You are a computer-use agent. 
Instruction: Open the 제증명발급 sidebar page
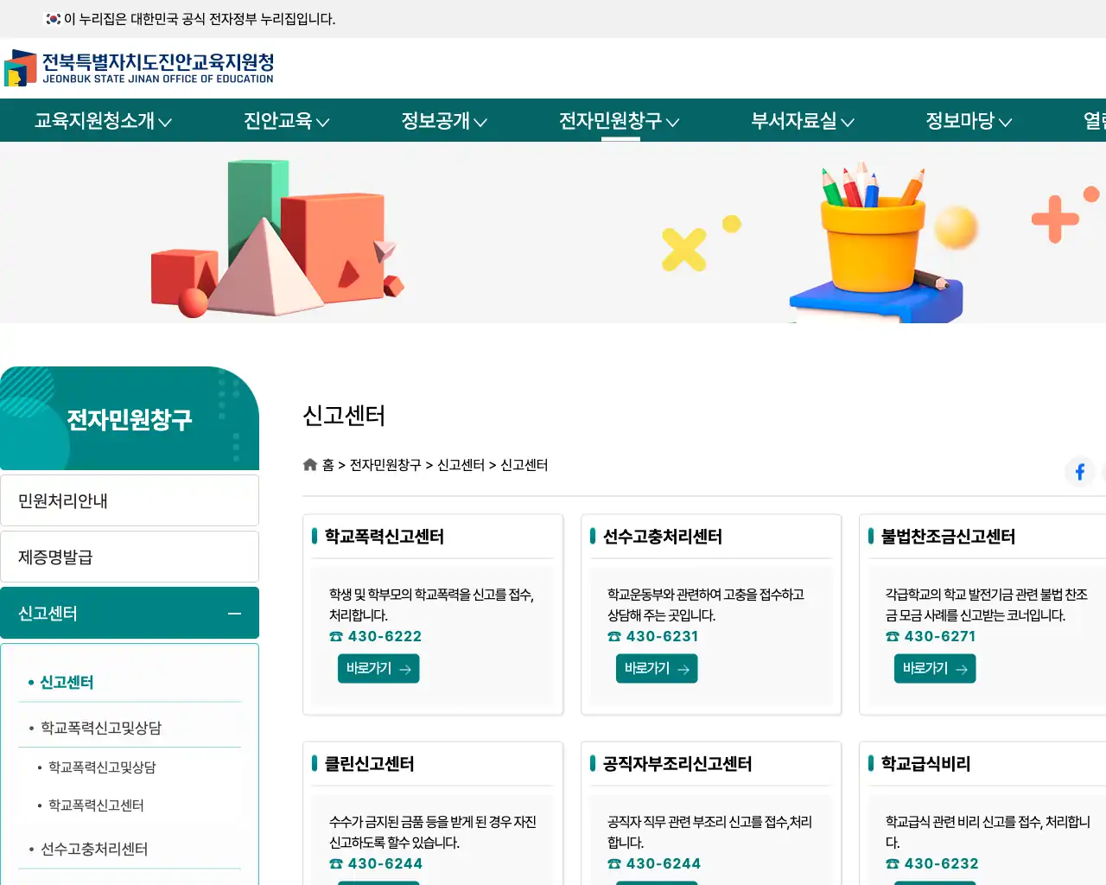[130, 556]
